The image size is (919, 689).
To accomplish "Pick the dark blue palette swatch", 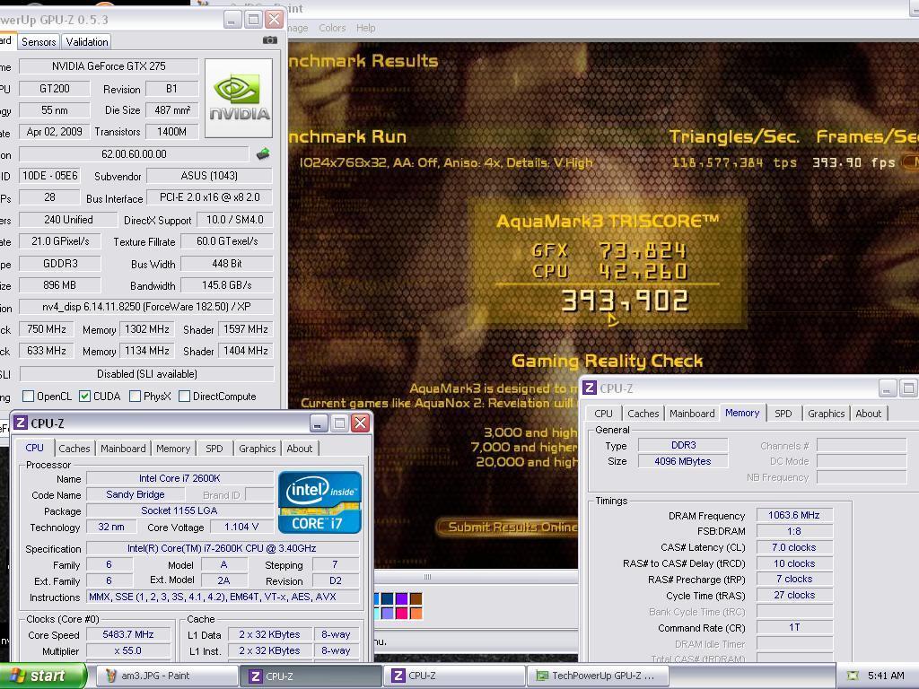I will click(x=388, y=598).
